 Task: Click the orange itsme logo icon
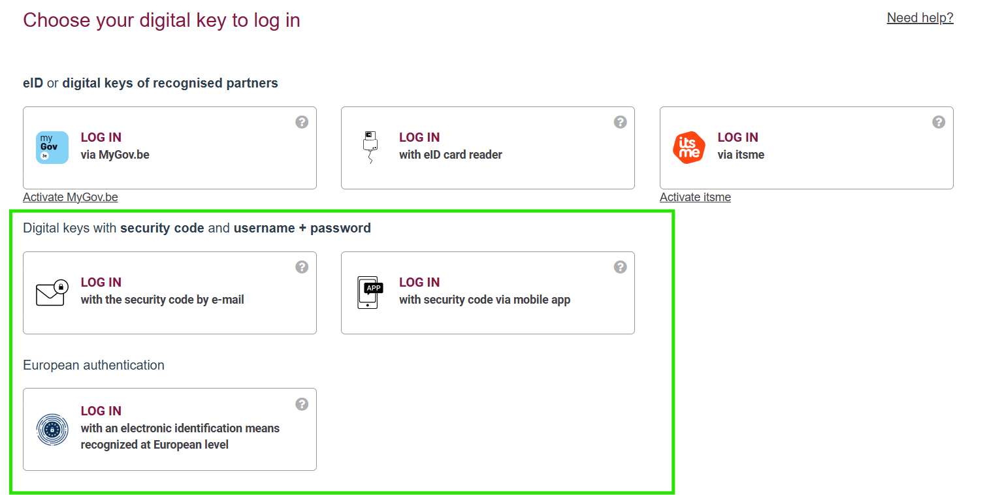point(689,148)
